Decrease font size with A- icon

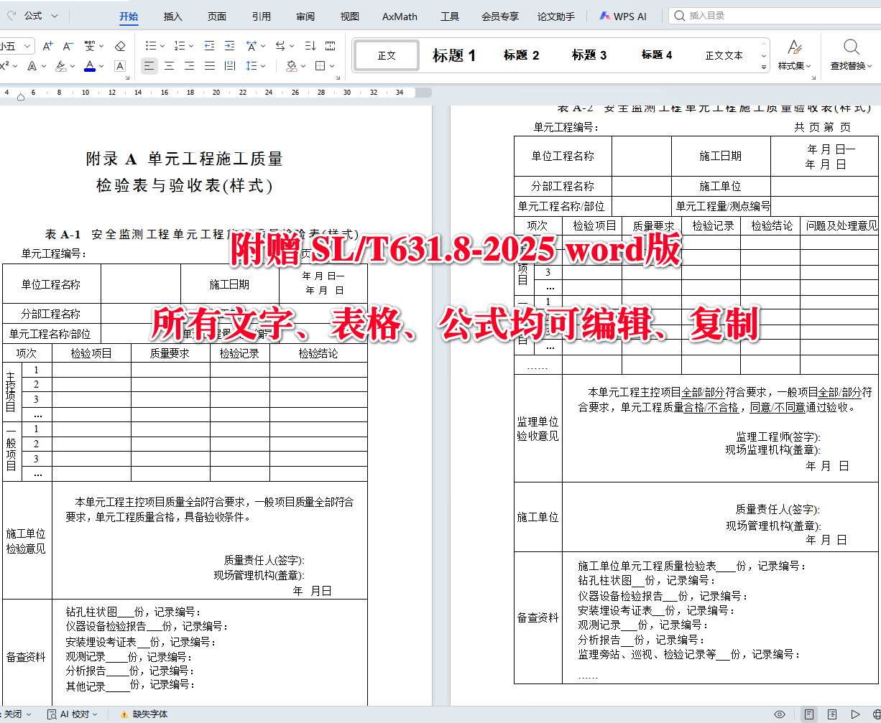[x=68, y=46]
